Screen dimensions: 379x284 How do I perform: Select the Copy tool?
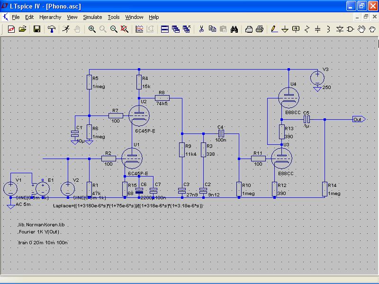click(x=212, y=29)
